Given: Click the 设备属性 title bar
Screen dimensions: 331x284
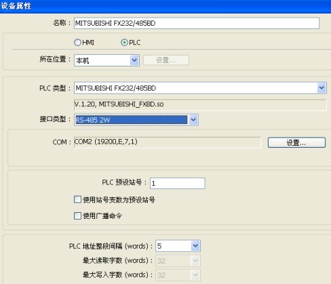Looking at the screenshot, I should pos(165,6).
